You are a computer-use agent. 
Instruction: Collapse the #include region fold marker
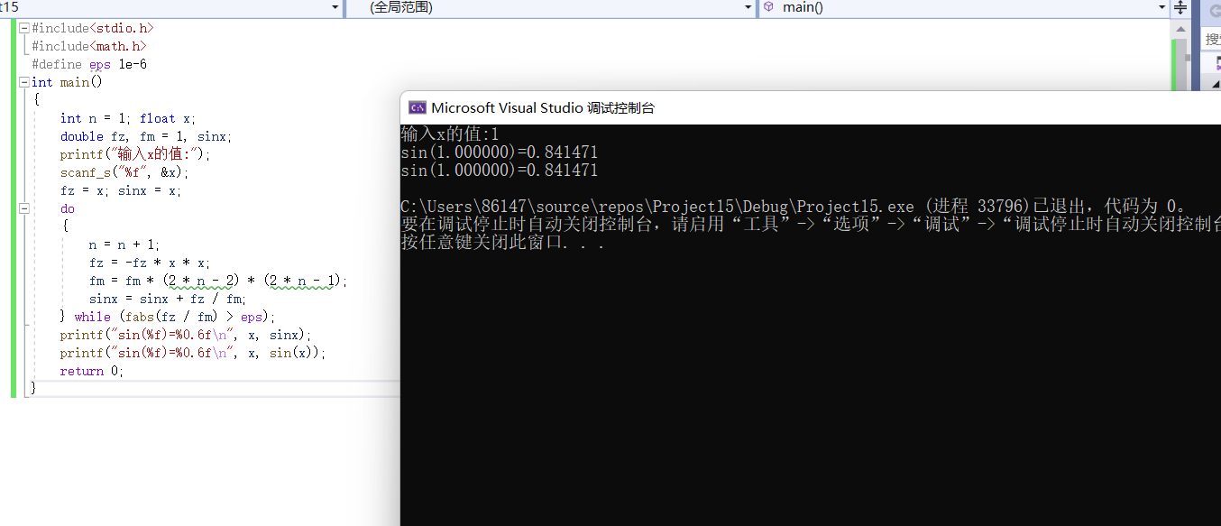pos(24,28)
